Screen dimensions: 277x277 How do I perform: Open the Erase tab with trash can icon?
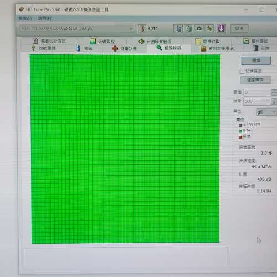coord(261,48)
